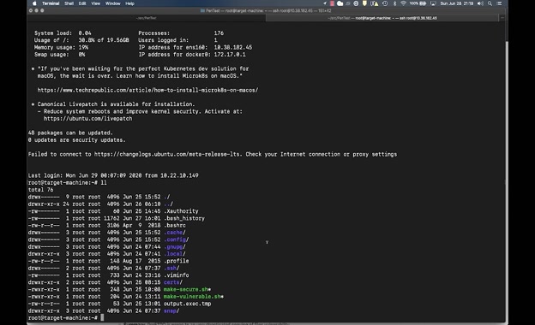This screenshot has height=325, width=535.
Task: Click the date and time display
Action: (456, 3)
